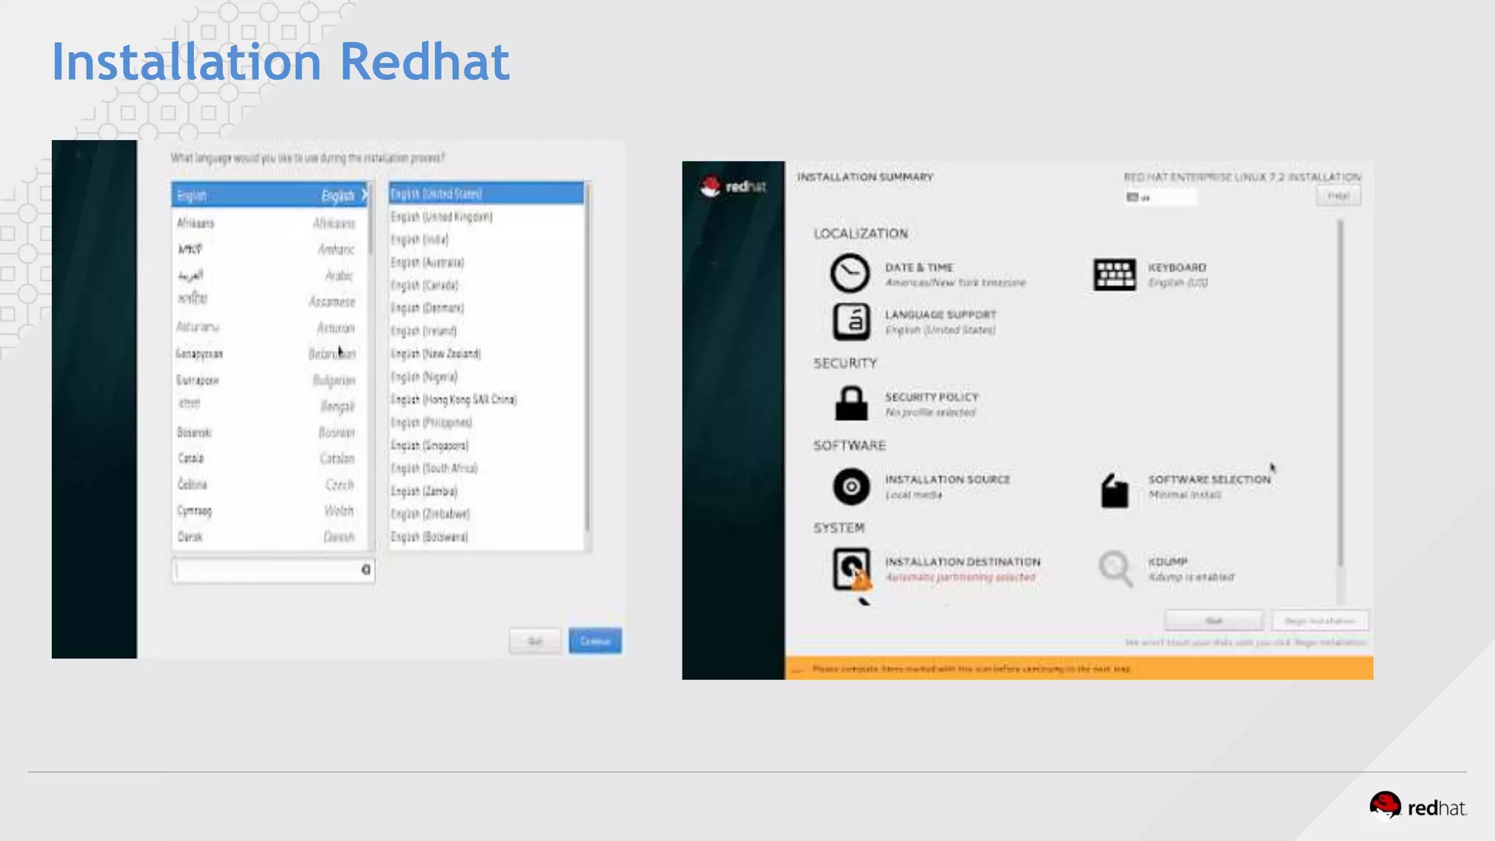Click the us keyboard layout indicator
Image resolution: width=1495 pixels, height=841 pixels.
click(1159, 197)
